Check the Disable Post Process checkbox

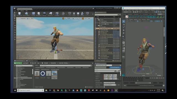tap(104, 87)
